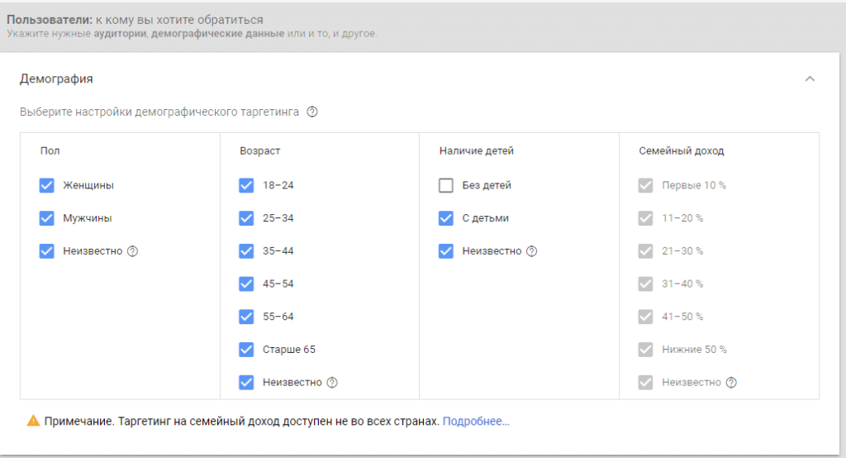Uncheck the 45–54 age group
Screen dimensions: 846x458
[246, 284]
